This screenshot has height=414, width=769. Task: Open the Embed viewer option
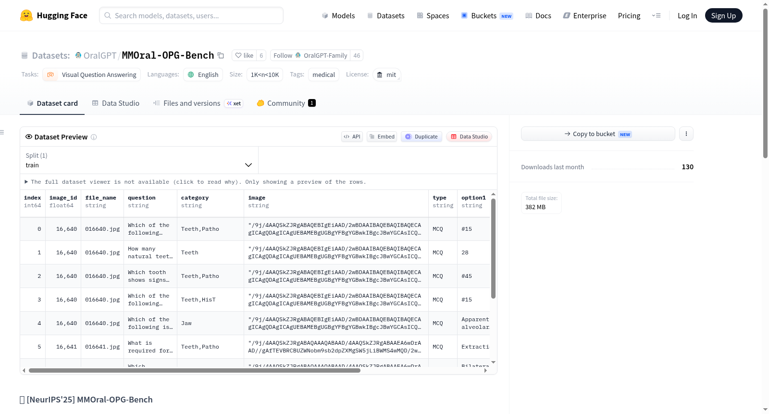[x=382, y=137]
